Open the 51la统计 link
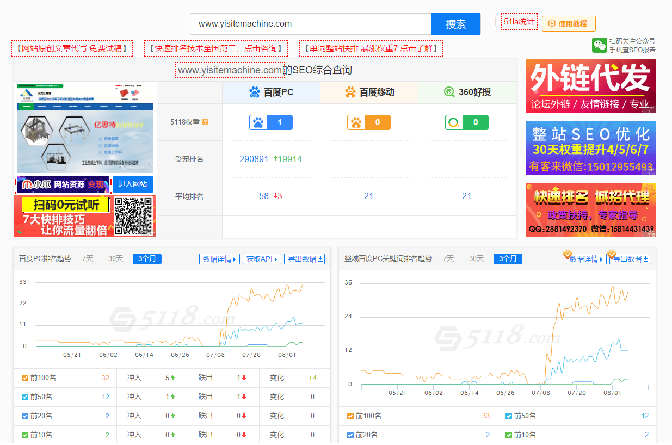672x445 pixels. point(519,22)
